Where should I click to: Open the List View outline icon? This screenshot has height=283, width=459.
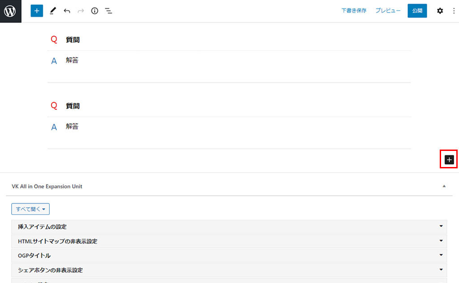[x=108, y=11]
